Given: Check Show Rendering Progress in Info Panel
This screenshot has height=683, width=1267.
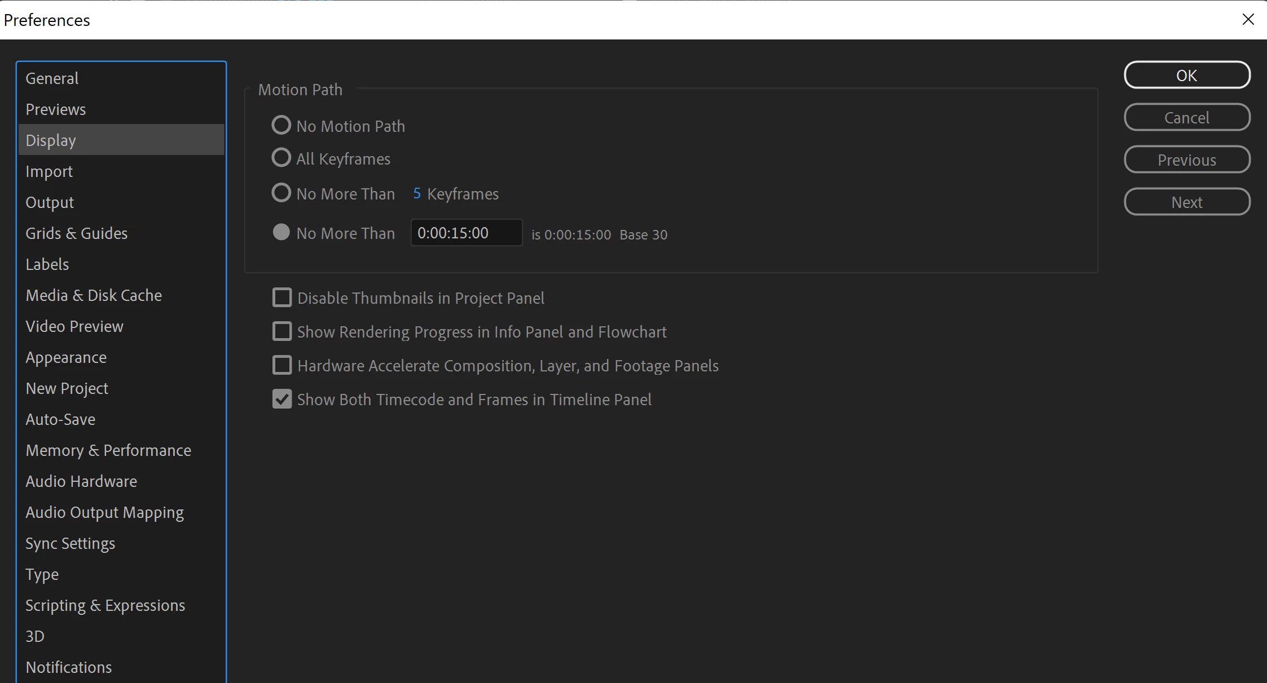Looking at the screenshot, I should (x=282, y=331).
